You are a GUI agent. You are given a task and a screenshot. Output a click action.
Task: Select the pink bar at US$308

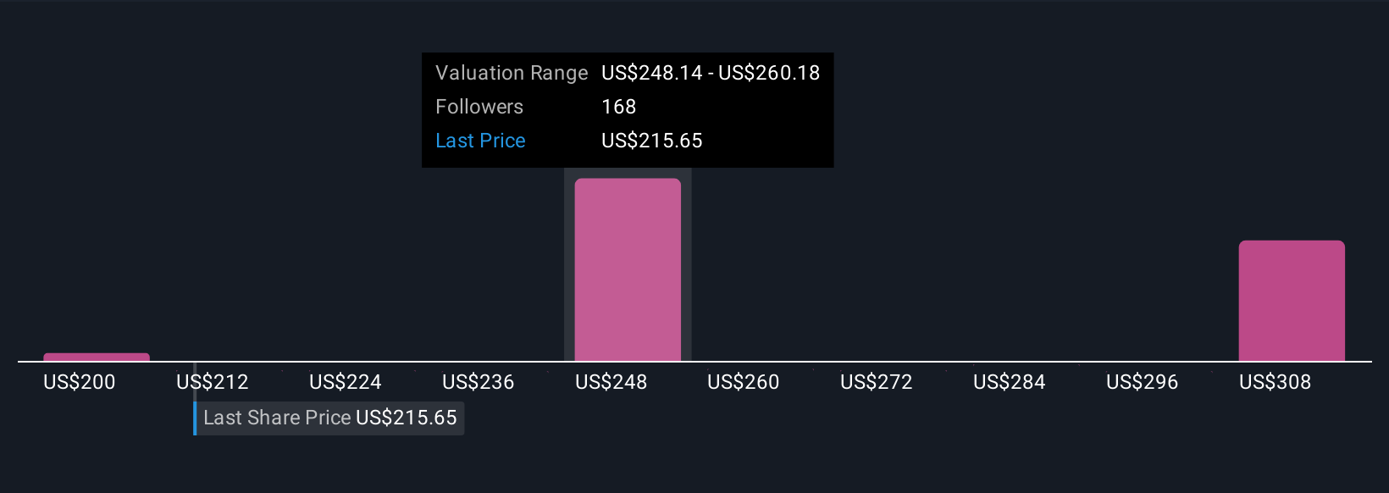point(1292,301)
